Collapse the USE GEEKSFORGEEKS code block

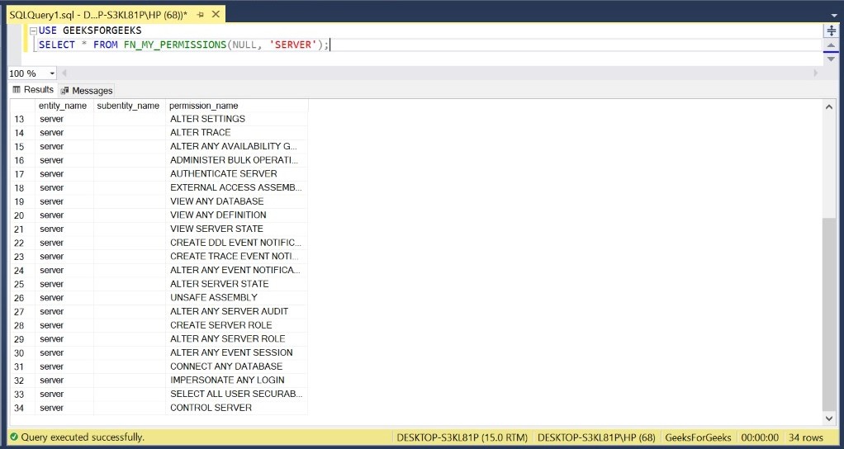tap(33, 31)
